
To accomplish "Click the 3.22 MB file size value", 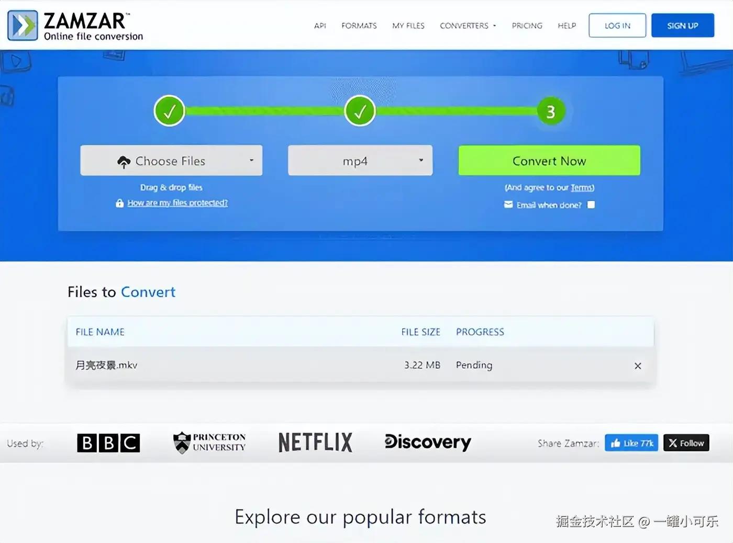I will (422, 365).
